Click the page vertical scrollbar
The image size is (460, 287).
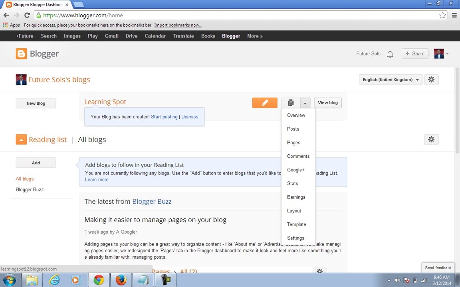[457, 110]
